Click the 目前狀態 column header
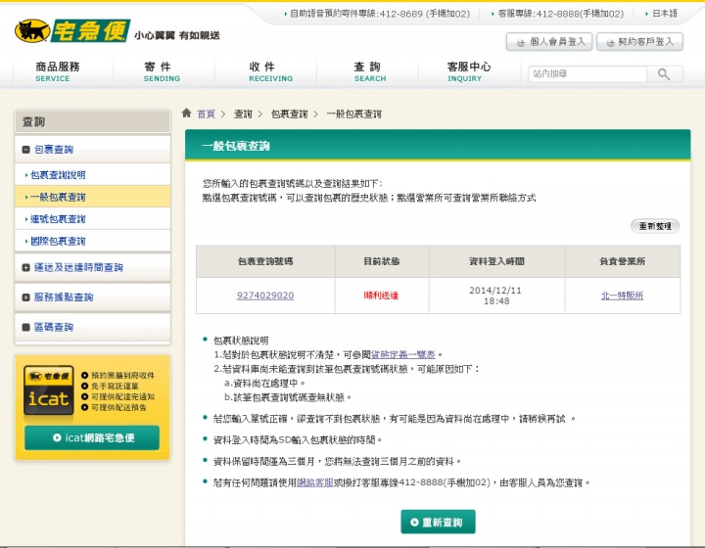Image resolution: width=705 pixels, height=548 pixels. [381, 261]
